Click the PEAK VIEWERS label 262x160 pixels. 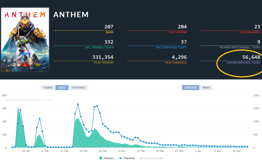[x=104, y=63]
